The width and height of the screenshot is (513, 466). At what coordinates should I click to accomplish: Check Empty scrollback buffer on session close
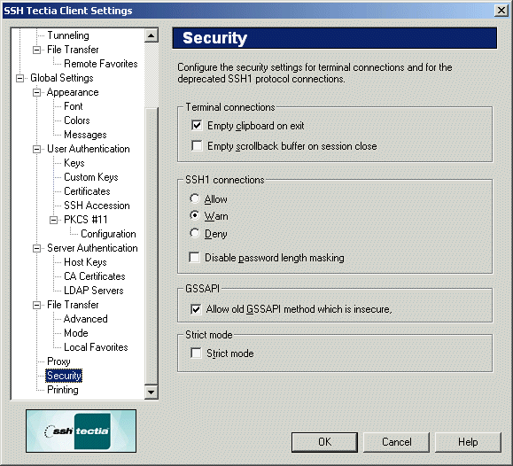coord(197,145)
